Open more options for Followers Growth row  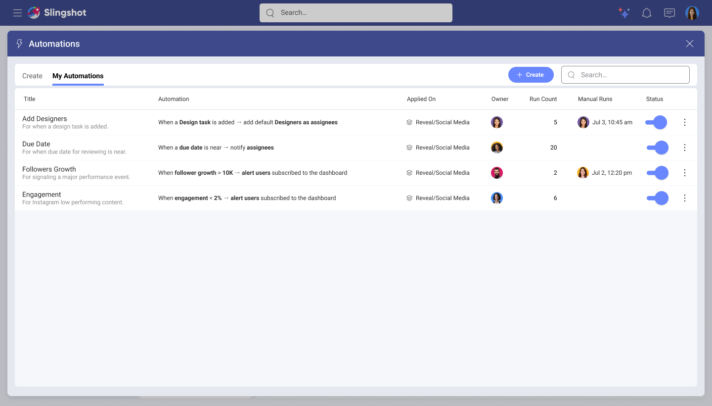coord(685,173)
